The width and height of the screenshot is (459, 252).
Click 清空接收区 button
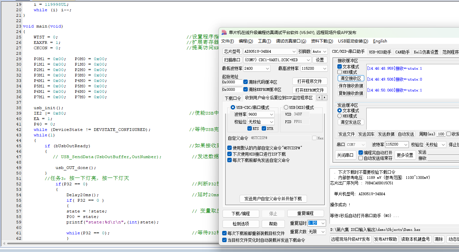point(351,78)
